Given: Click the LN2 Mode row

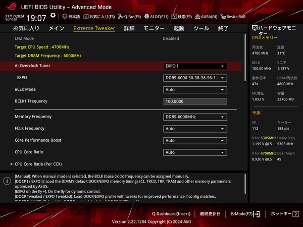Looking at the screenshot, I should pyautogui.click(x=121, y=39).
